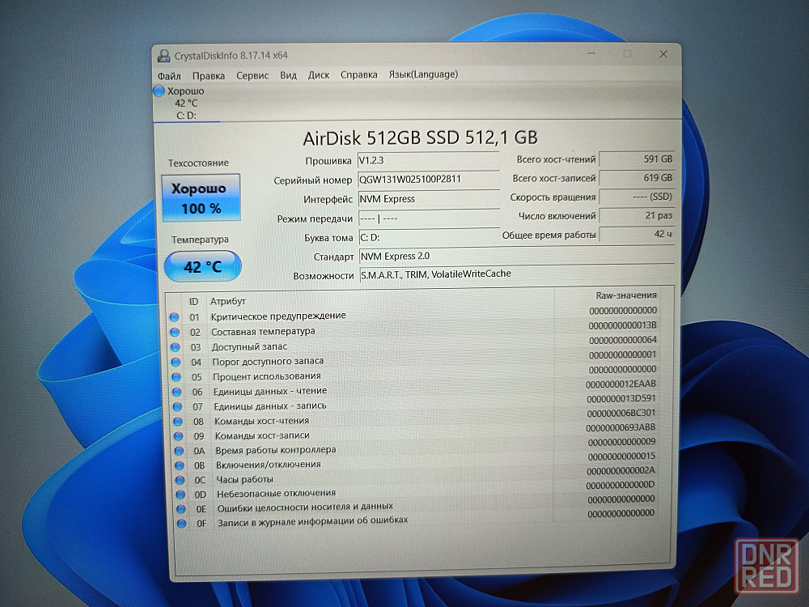Open the Вид menu
This screenshot has width=809, height=607.
click(x=288, y=74)
